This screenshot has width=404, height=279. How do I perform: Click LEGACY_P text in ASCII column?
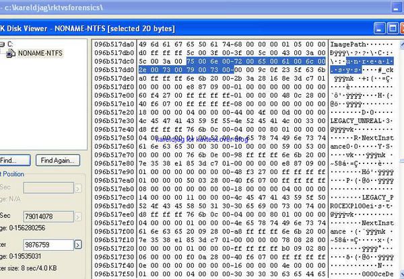(x=378, y=198)
